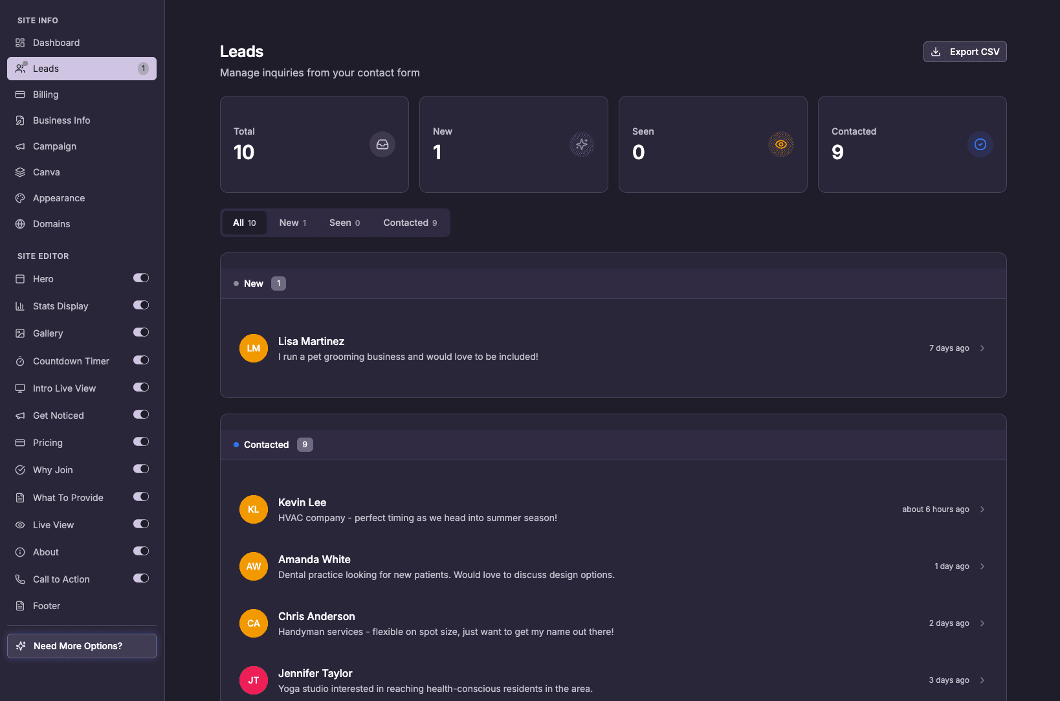The height and width of the screenshot is (701, 1060).
Task: Disable the Countdown Timer section
Action: 141,361
